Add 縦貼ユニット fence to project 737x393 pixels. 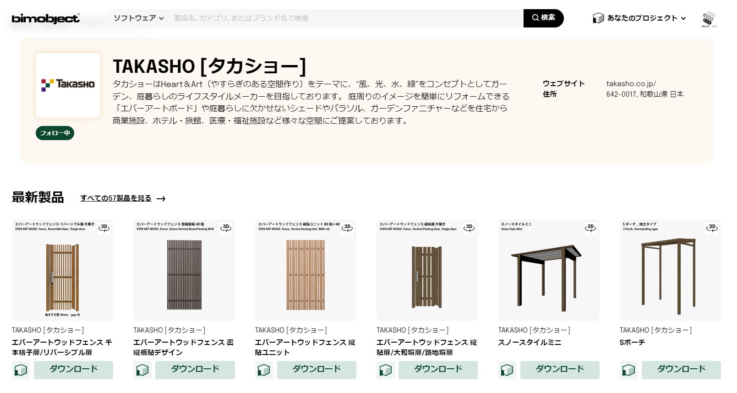pos(264,370)
